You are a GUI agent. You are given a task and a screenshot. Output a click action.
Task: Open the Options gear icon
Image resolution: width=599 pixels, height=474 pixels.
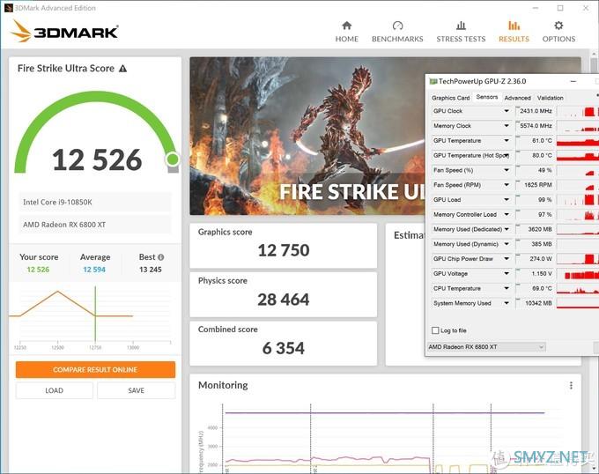tap(558, 26)
